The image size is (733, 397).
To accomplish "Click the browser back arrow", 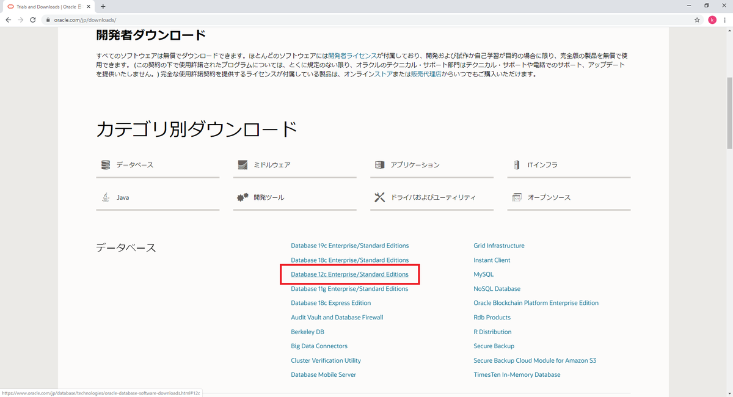I will [9, 20].
